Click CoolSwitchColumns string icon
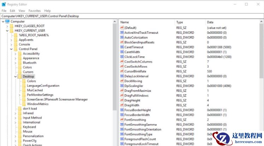The height and width of the screenshot is (146, 264). coord(122,62)
